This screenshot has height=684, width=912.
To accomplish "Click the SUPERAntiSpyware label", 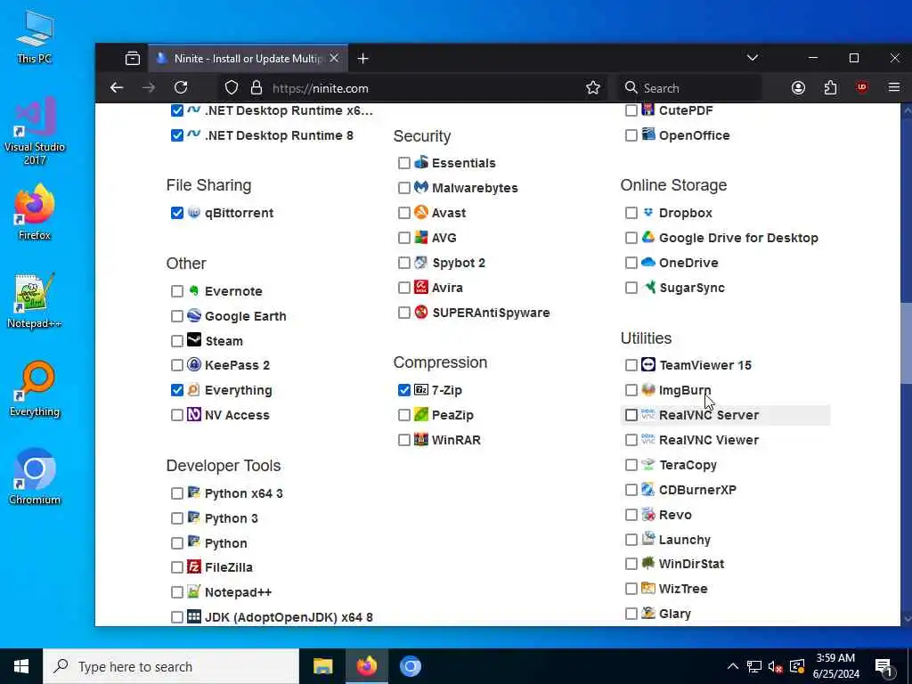I will (491, 313).
